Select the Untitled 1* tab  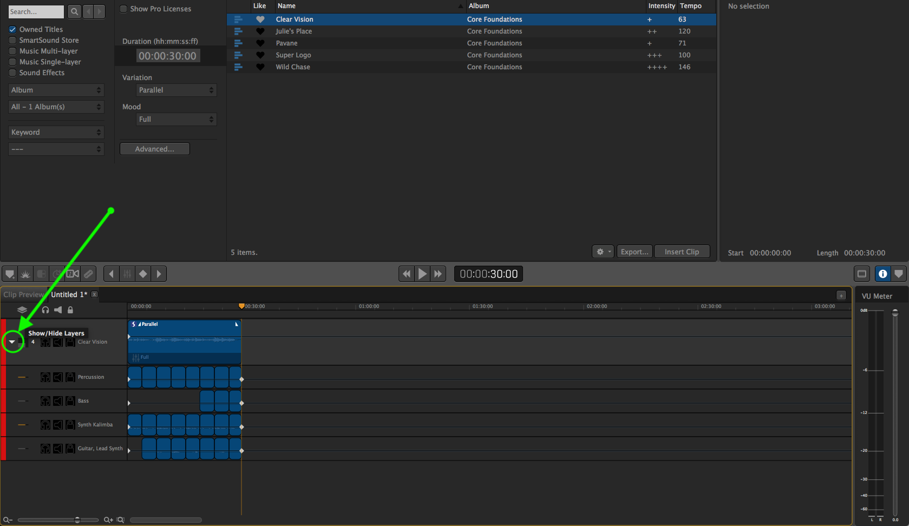(69, 294)
